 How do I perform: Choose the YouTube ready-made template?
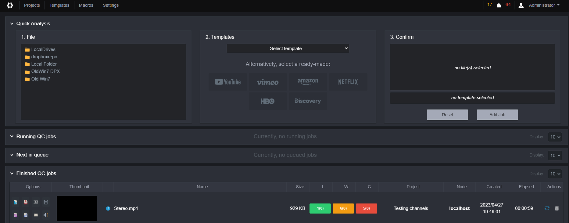click(228, 82)
